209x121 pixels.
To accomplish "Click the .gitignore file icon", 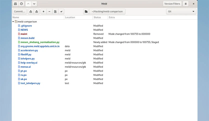I will pos(19,25).
